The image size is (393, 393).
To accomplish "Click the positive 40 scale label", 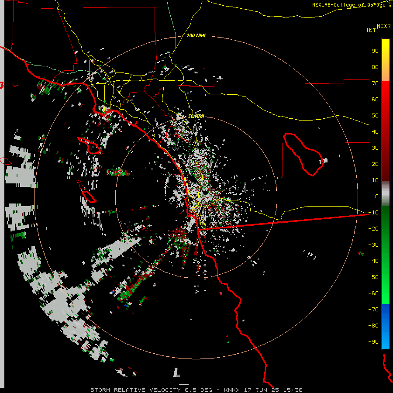I will 375,131.
